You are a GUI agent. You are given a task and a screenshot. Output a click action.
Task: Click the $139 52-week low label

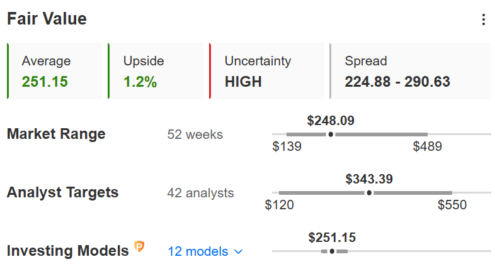287,146
